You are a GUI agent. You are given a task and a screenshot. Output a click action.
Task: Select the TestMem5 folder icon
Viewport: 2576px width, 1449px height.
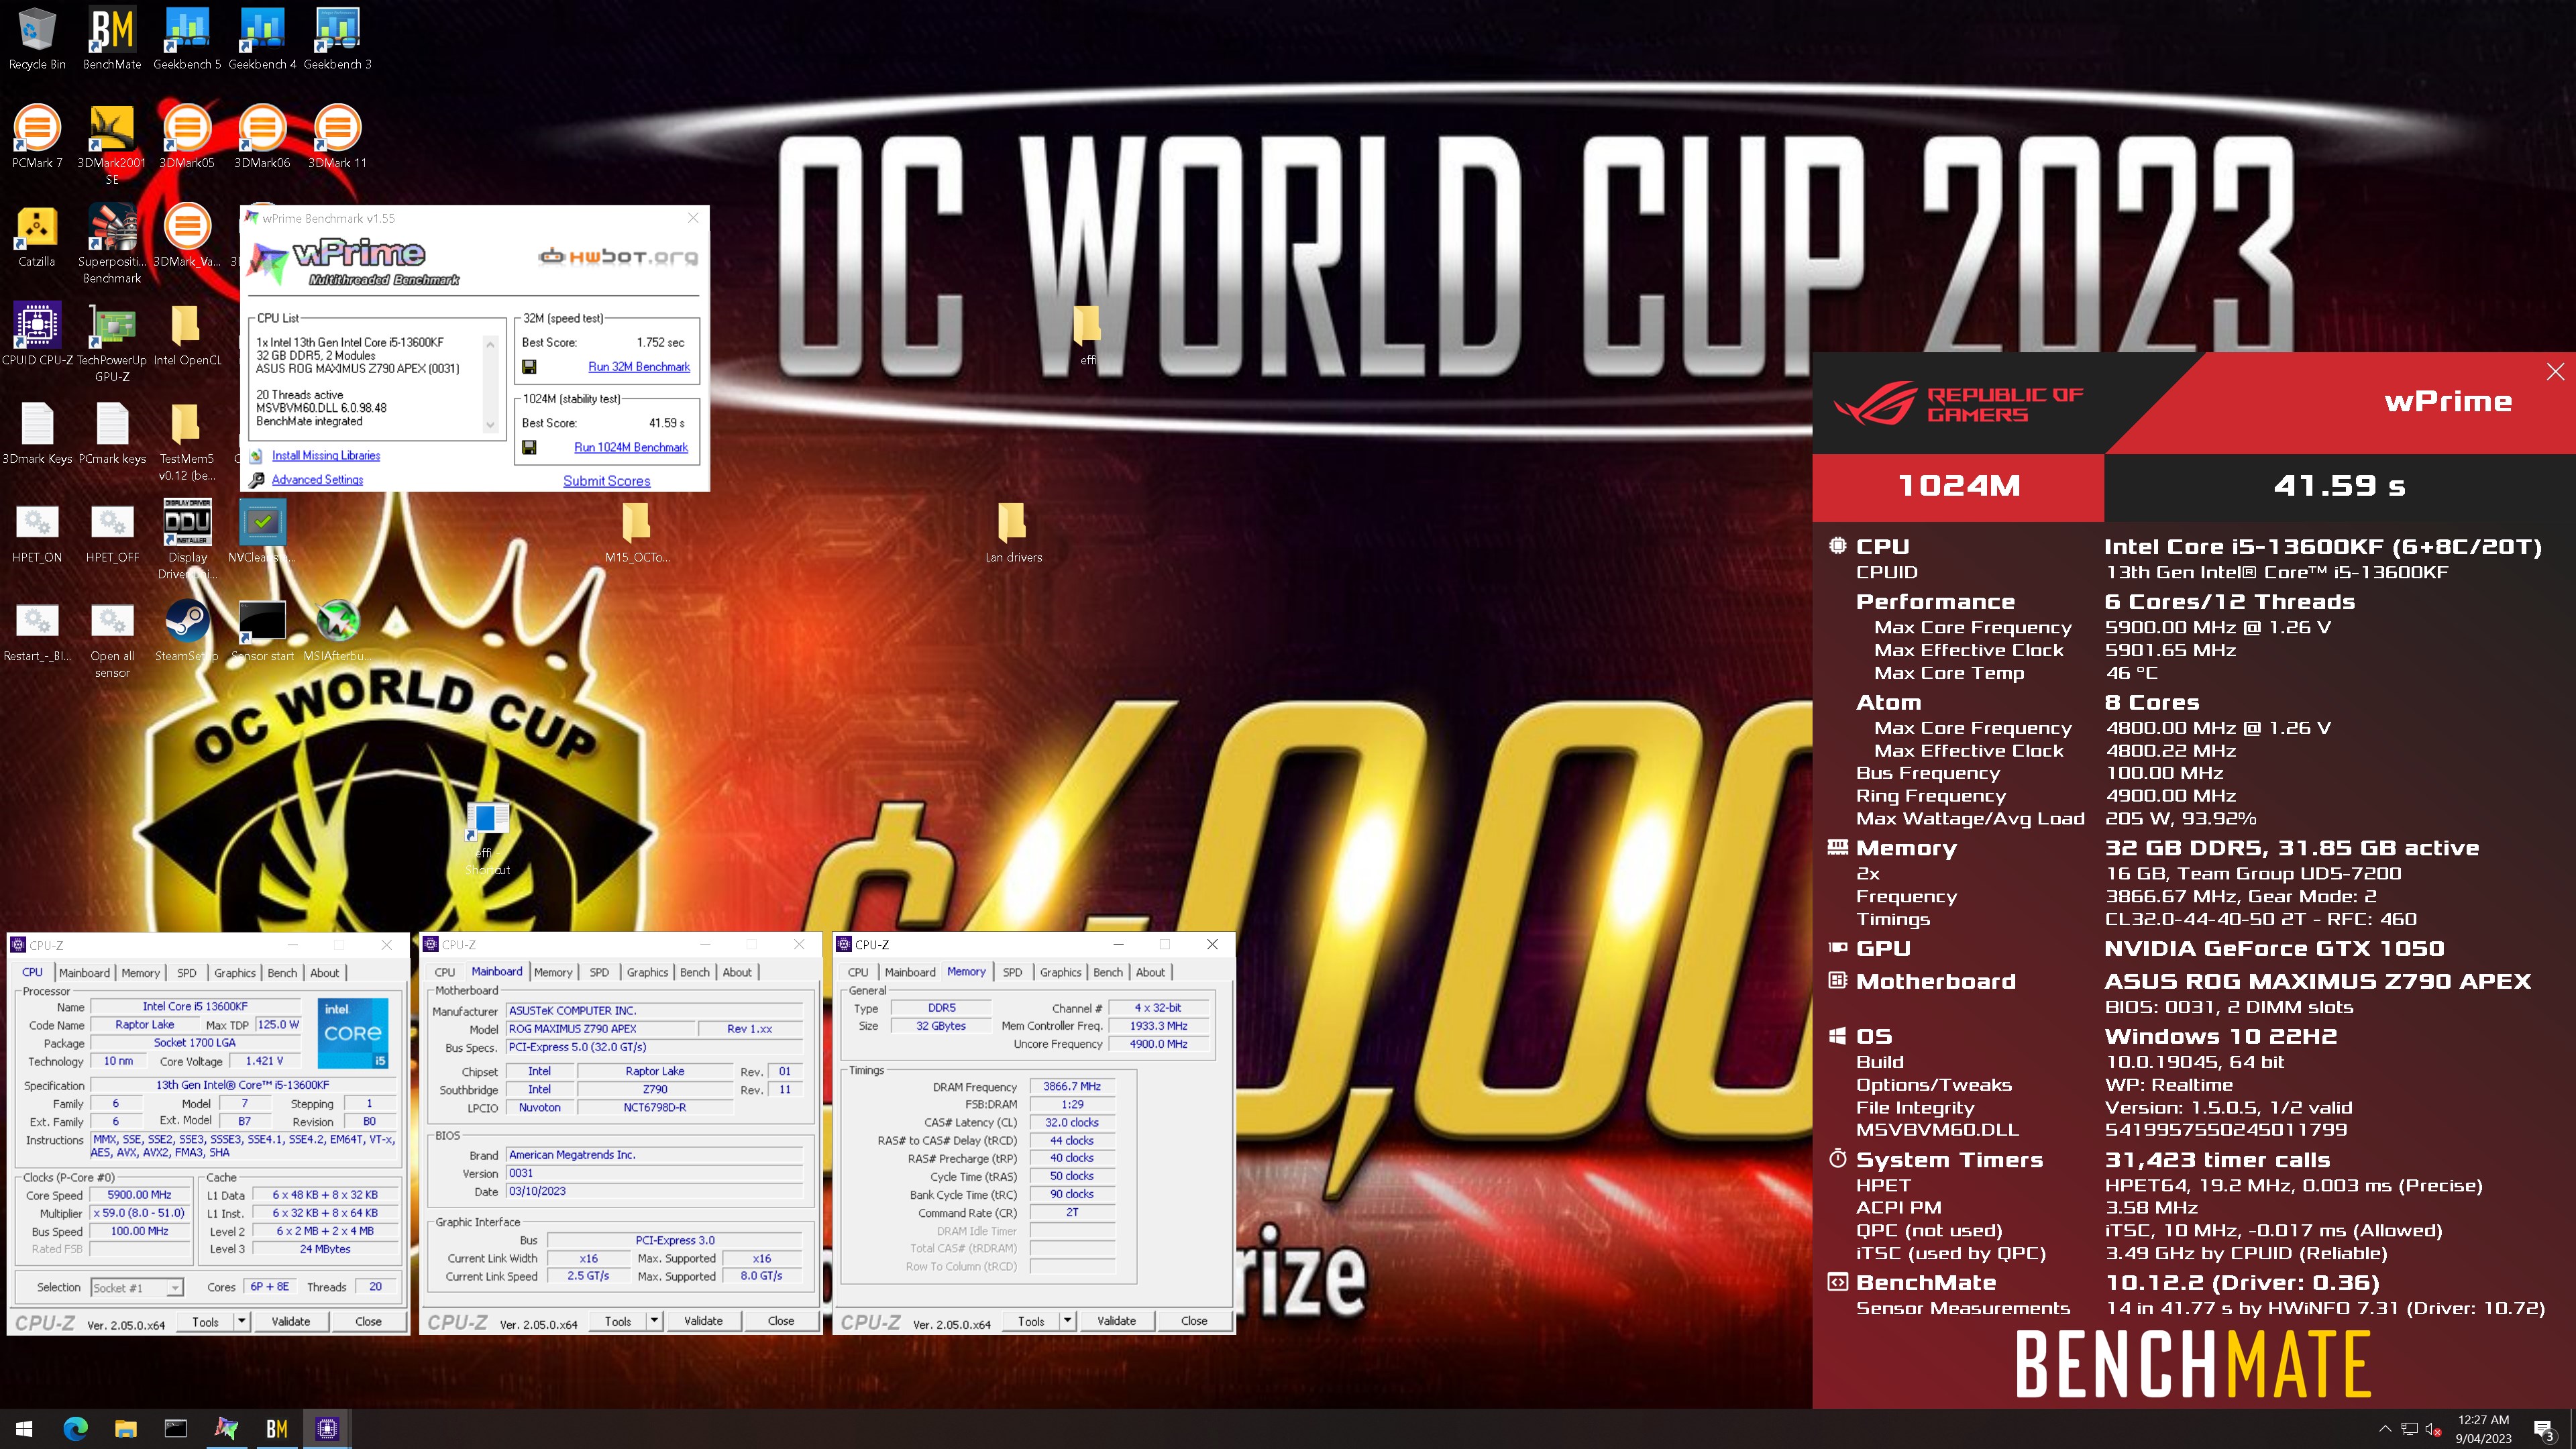187,441
